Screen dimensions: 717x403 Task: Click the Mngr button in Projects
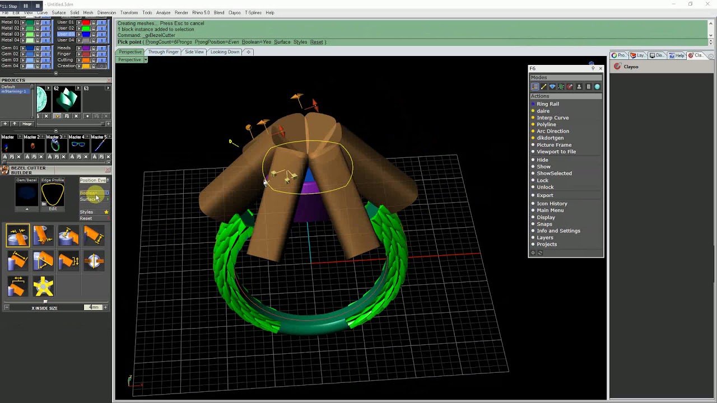point(27,124)
